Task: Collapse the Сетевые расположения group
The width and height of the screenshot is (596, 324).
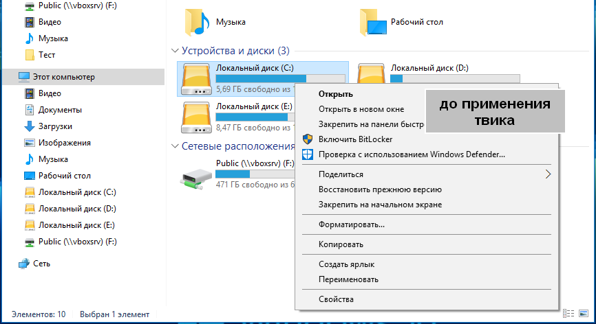Action: [174, 146]
